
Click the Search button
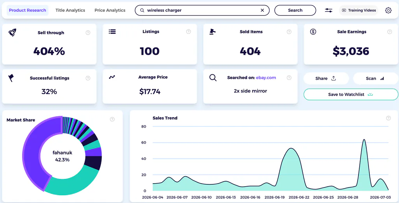point(295,10)
